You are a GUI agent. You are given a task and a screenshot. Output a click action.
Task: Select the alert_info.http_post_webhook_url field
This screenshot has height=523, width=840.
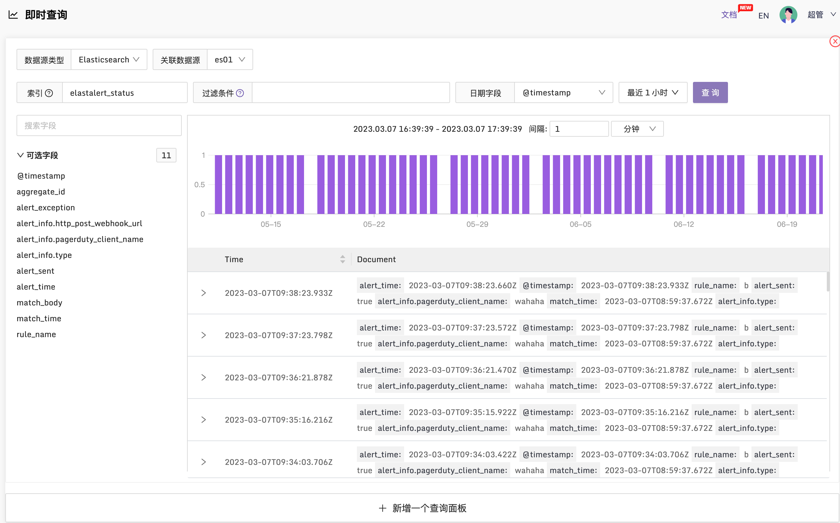(x=79, y=224)
